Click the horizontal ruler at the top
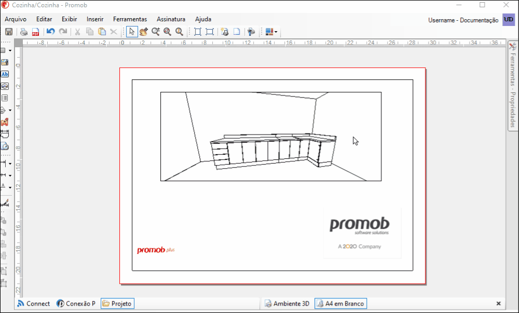The width and height of the screenshot is (519, 313). click(x=264, y=43)
